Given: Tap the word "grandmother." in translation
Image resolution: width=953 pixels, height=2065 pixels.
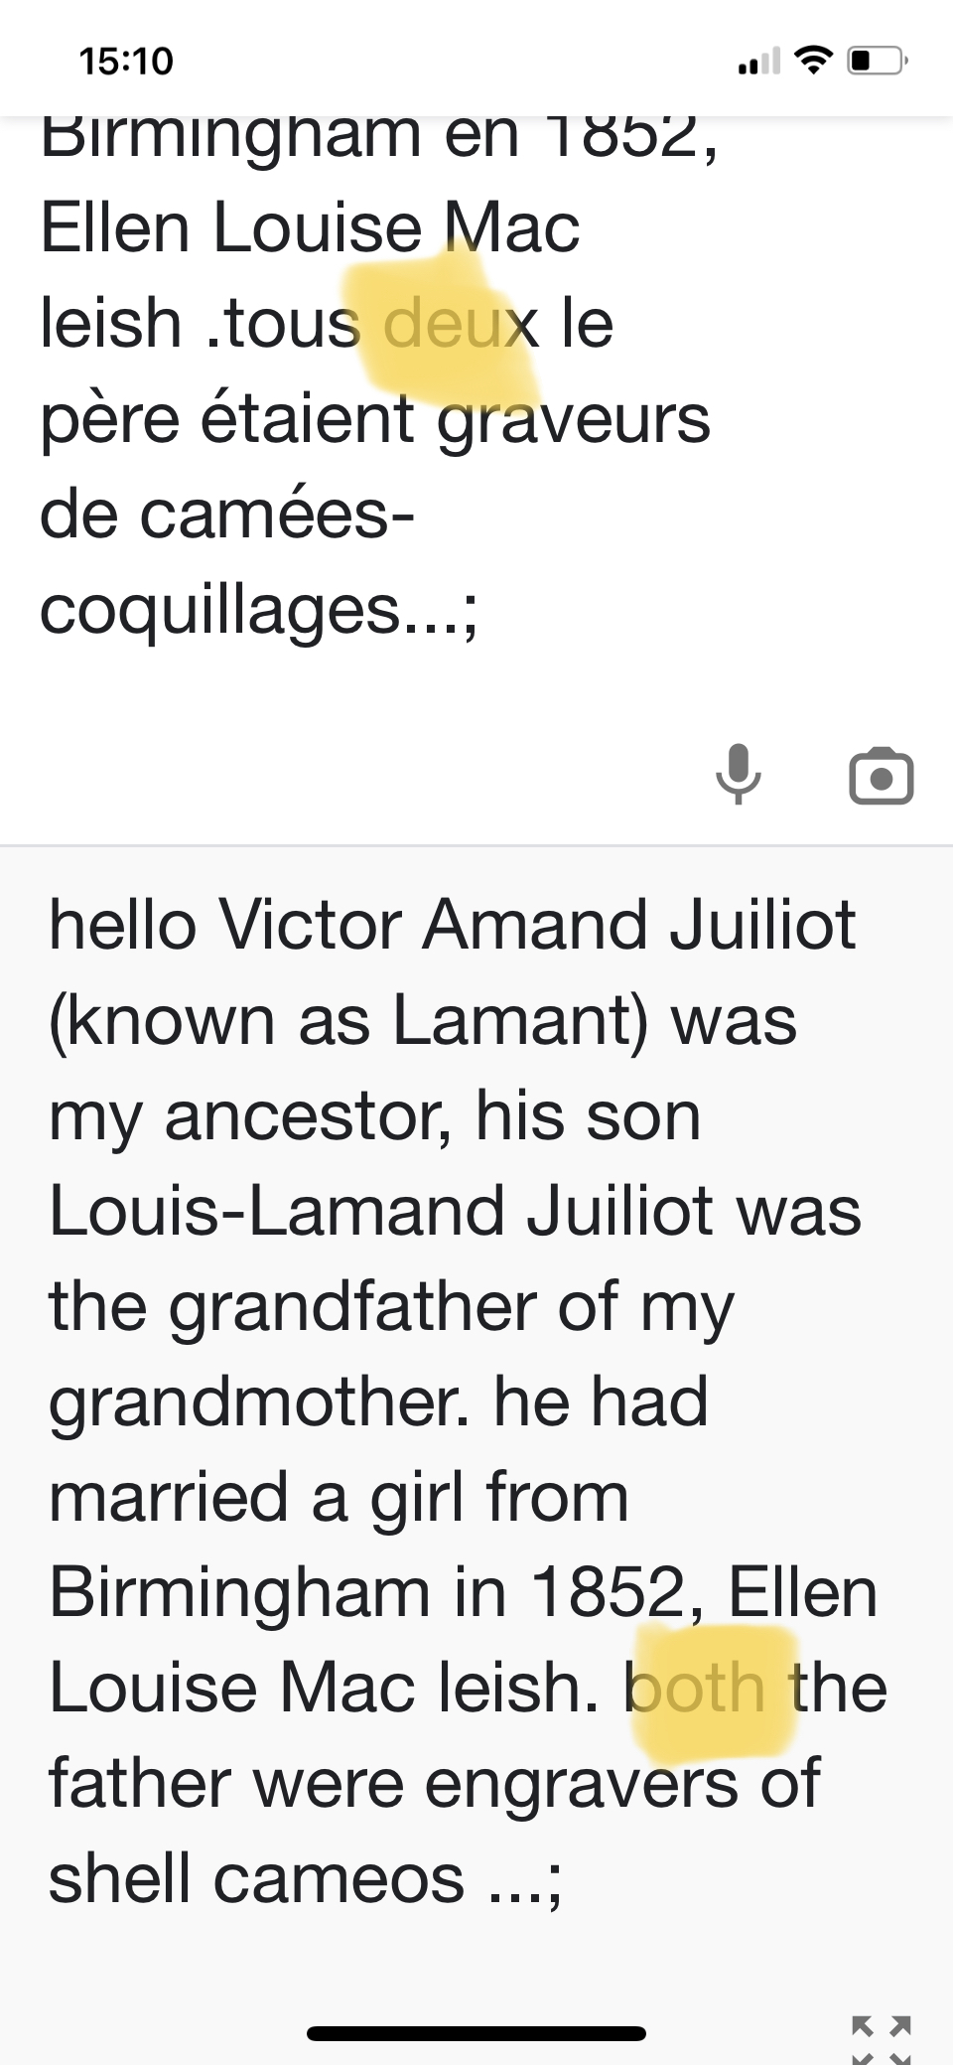Looking at the screenshot, I should tap(259, 1402).
